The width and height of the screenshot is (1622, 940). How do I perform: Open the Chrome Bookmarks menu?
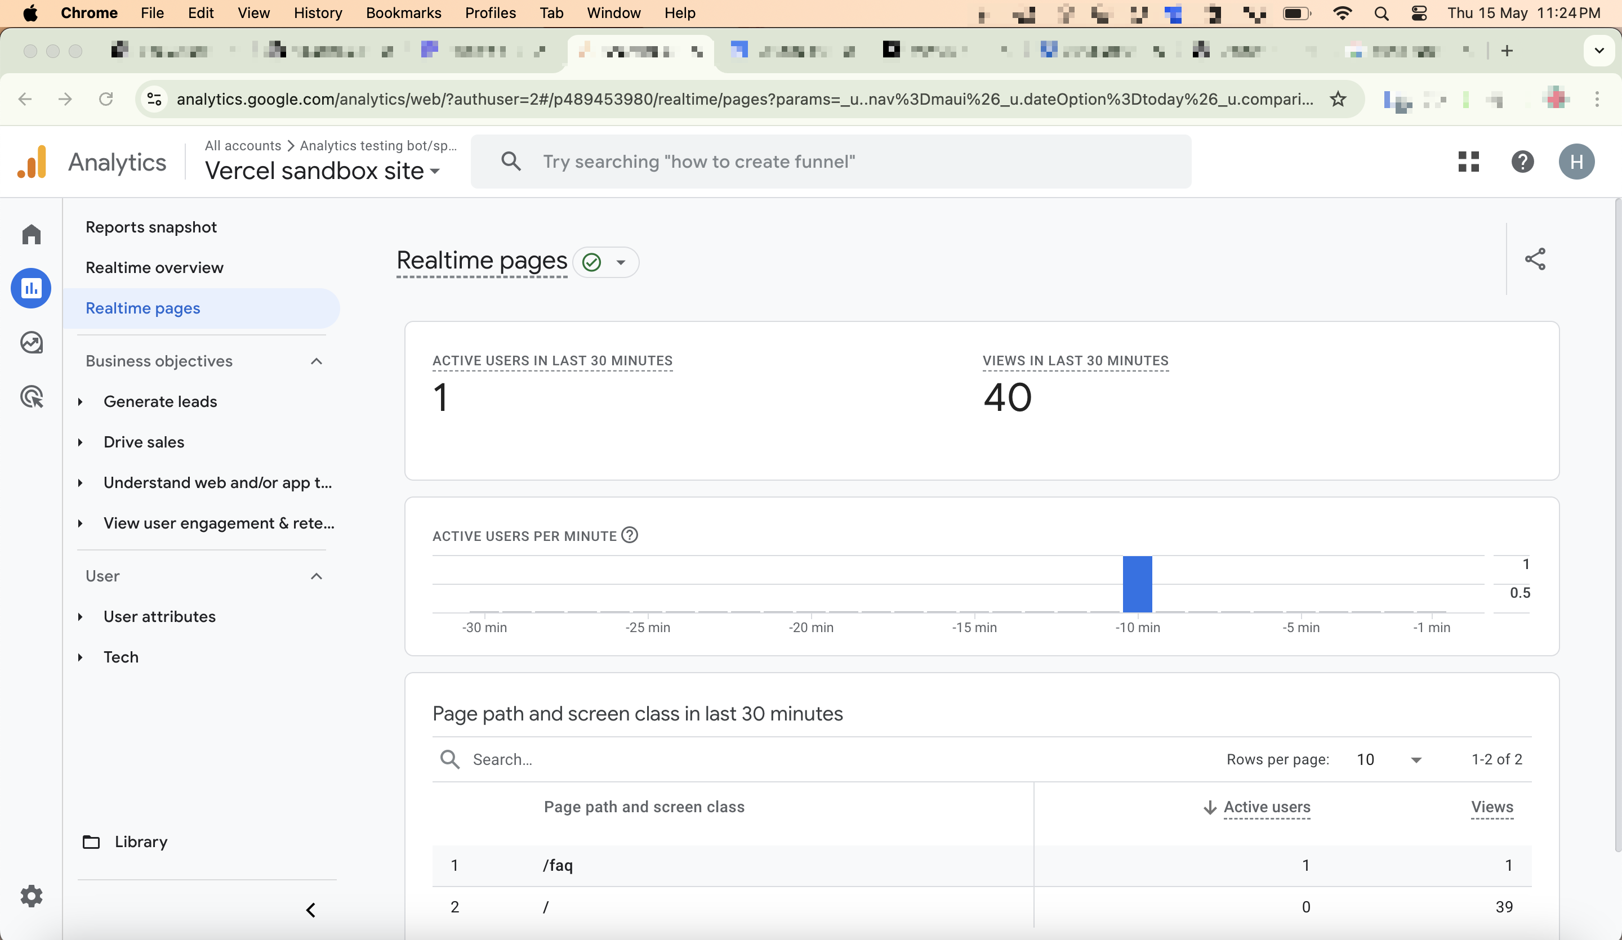click(x=403, y=13)
